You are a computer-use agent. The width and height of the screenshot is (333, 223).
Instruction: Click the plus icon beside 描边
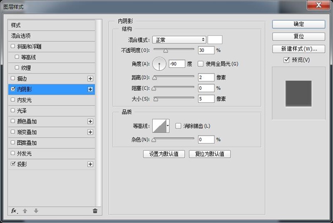click(x=90, y=78)
